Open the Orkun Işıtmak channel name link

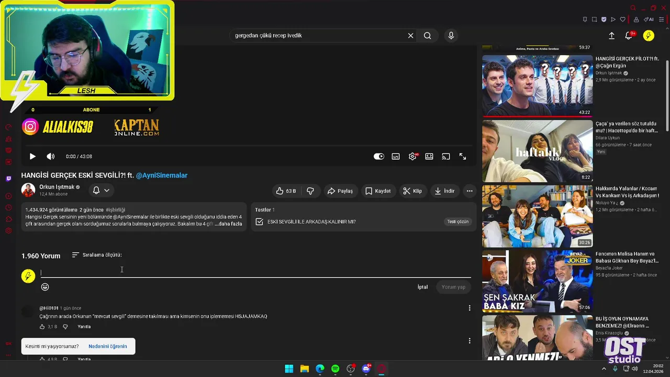coord(57,187)
